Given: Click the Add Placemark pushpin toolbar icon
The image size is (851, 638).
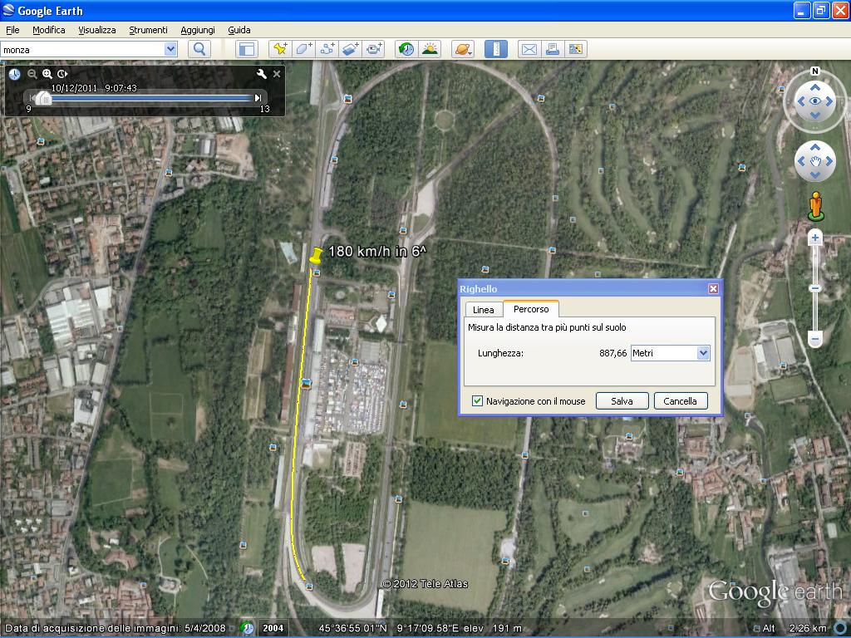Looking at the screenshot, I should [x=280, y=49].
